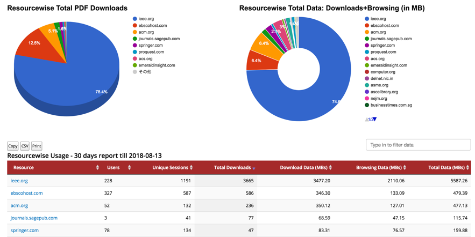Click Users value 327 in ebscohost.com row
The width and height of the screenshot is (475, 237).
pyautogui.click(x=108, y=193)
